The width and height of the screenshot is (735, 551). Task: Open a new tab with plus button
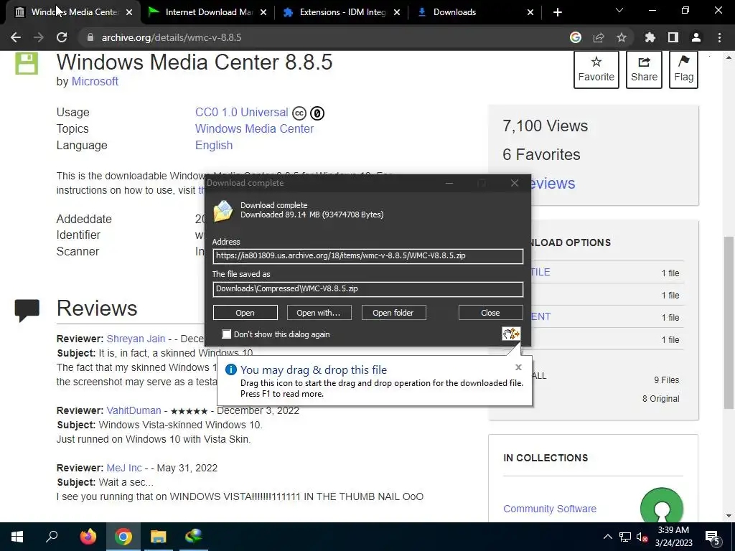[557, 12]
